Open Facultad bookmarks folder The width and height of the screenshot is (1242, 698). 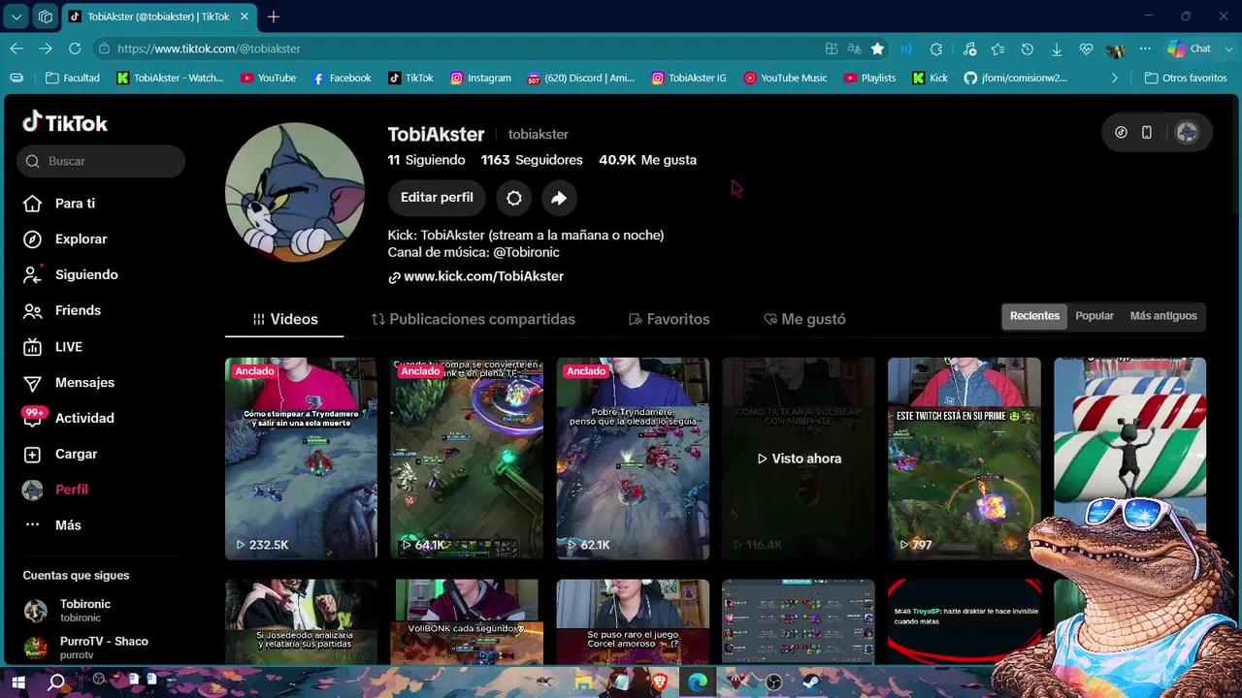pyautogui.click(x=72, y=78)
